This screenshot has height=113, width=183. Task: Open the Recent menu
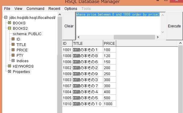[54, 9]
